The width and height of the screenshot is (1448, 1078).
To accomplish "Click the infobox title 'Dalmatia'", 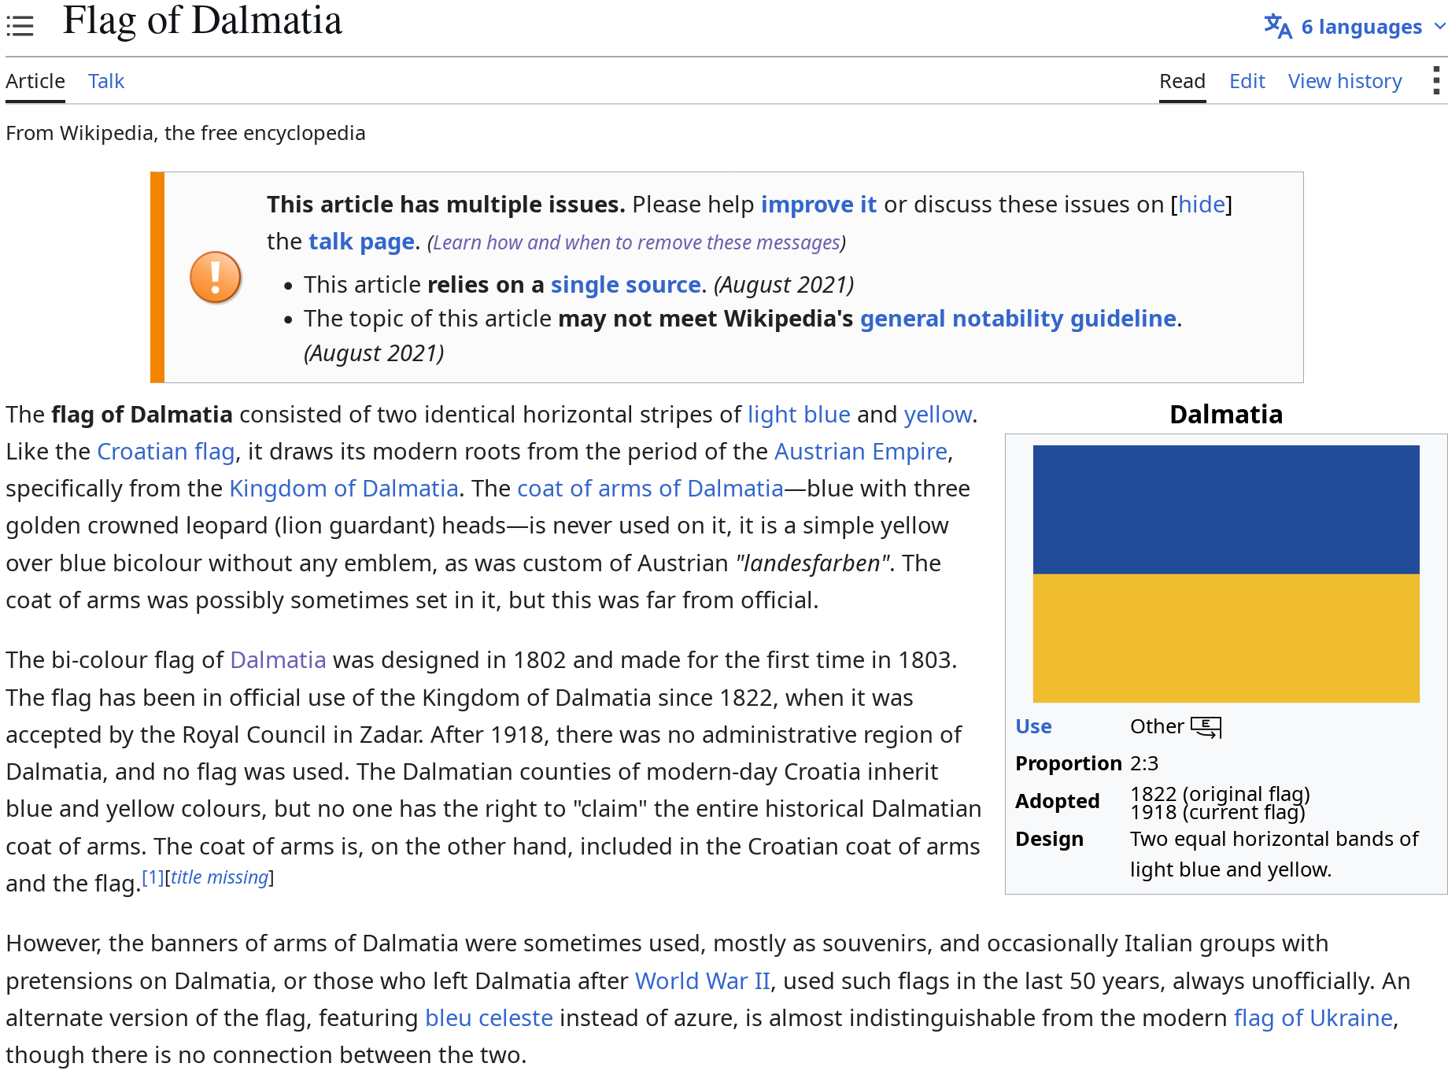I will (1226, 415).
